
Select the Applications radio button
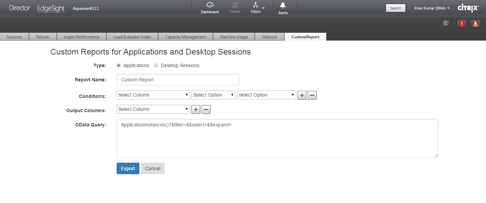point(118,65)
